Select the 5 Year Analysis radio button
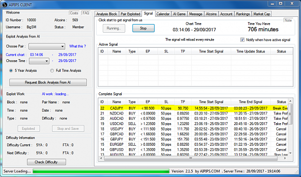This screenshot has width=301, height=177. click(x=11, y=71)
